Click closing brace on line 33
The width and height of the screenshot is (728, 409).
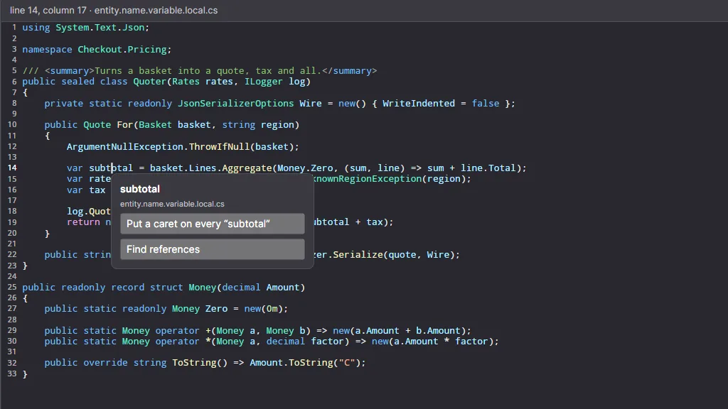25,373
